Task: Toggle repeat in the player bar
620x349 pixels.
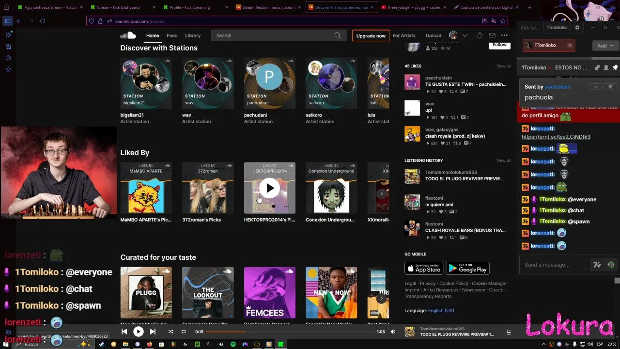Action: point(184,332)
